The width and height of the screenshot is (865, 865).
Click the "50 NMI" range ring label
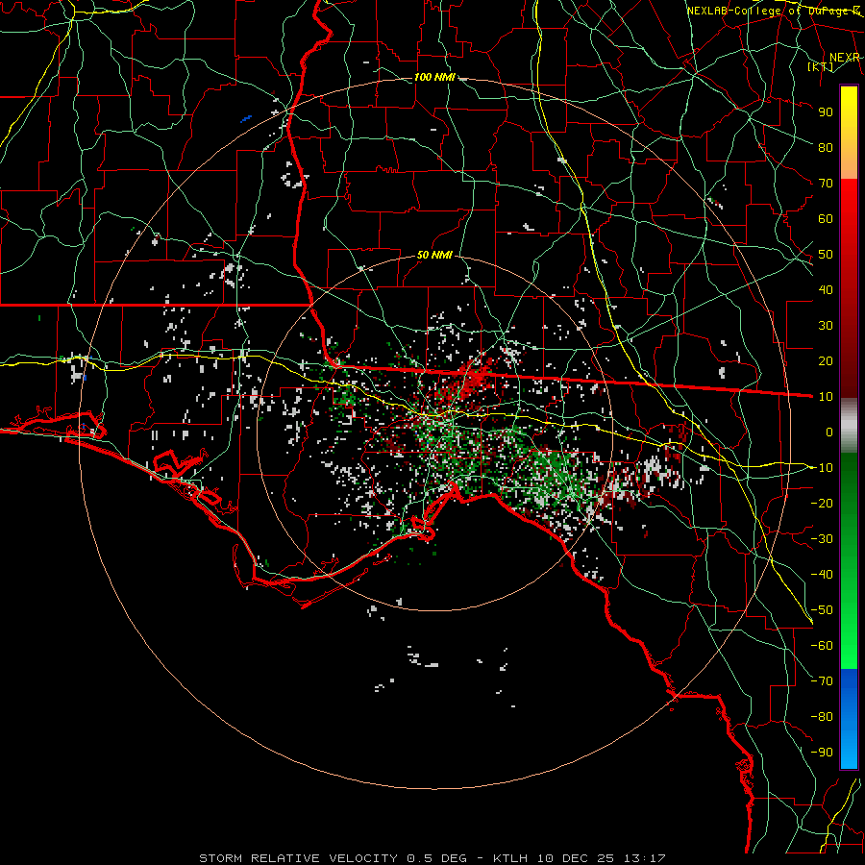pyautogui.click(x=434, y=255)
